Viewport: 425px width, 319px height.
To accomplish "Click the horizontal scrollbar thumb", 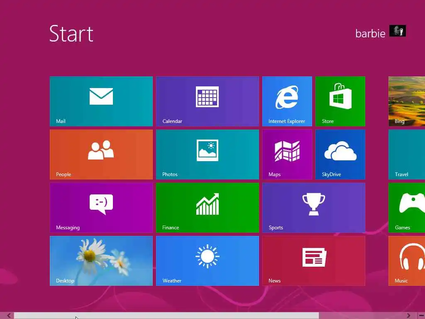I will [166, 316].
